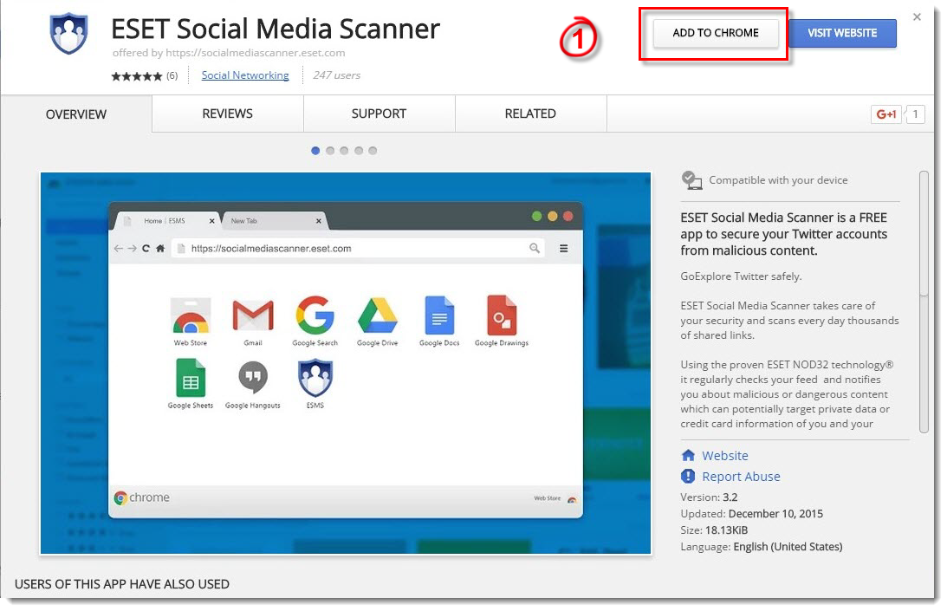This screenshot has height=611, width=947.
Task: Click the reload icon in the preview browser
Action: click(x=146, y=249)
